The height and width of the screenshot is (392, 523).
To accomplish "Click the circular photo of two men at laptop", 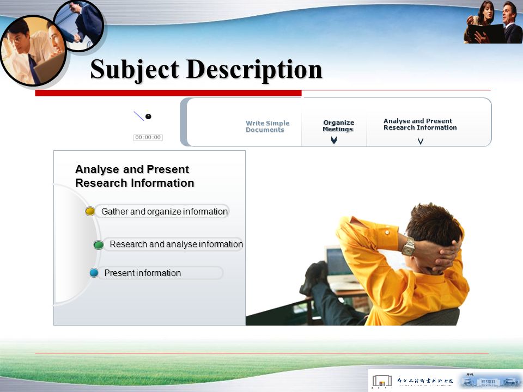I will 33,51.
